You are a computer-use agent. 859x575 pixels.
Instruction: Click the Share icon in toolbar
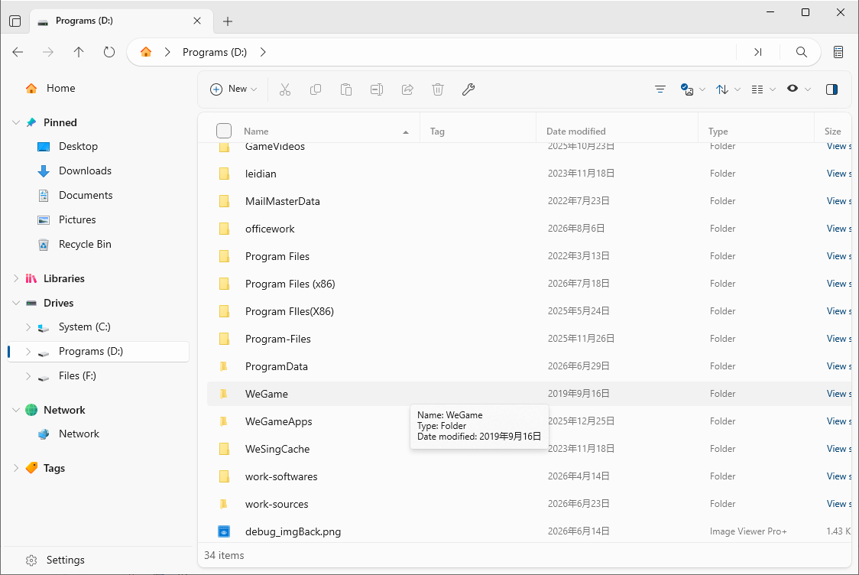[407, 89]
